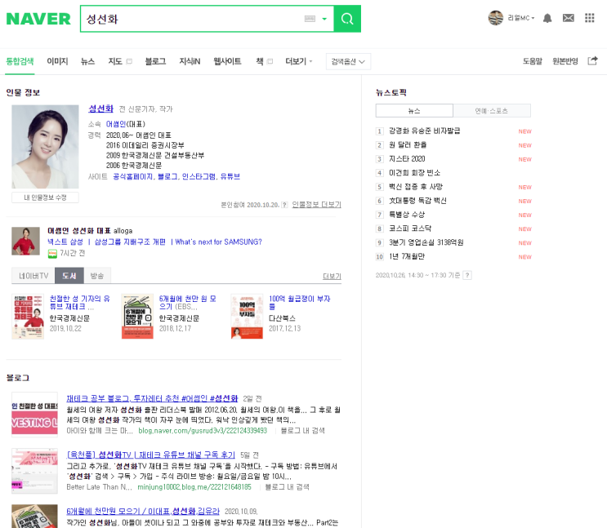Open the notifications bell icon
The width and height of the screenshot is (607, 528).
tap(547, 18)
